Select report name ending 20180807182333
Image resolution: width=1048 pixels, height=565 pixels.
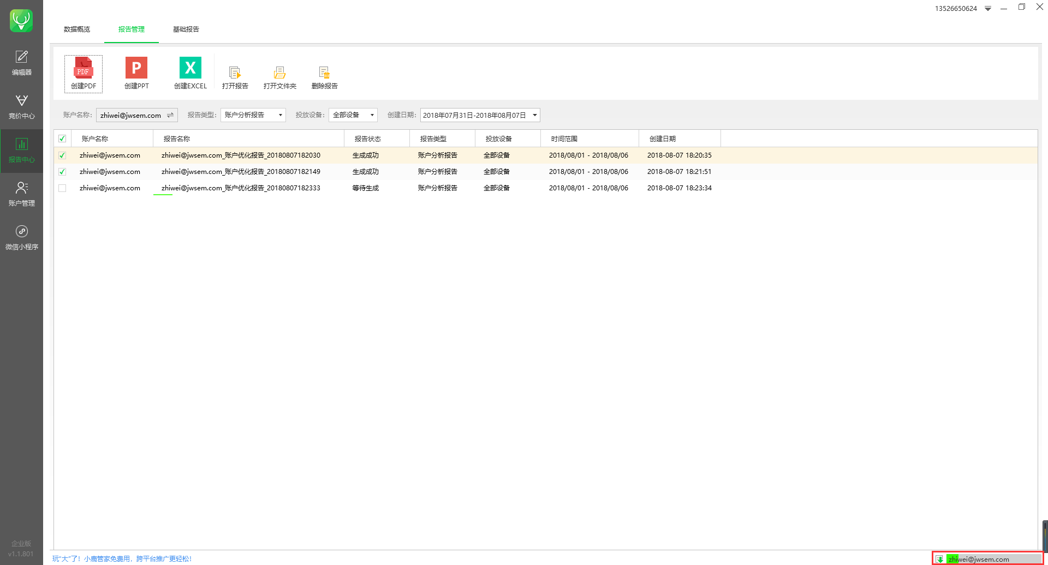click(x=241, y=188)
